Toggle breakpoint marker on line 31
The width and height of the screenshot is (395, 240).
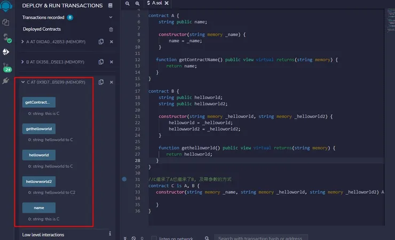[124, 179]
